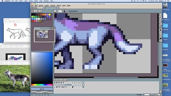
Task: Hide Layer 1 with eye icon
Action: pos(55,85)
